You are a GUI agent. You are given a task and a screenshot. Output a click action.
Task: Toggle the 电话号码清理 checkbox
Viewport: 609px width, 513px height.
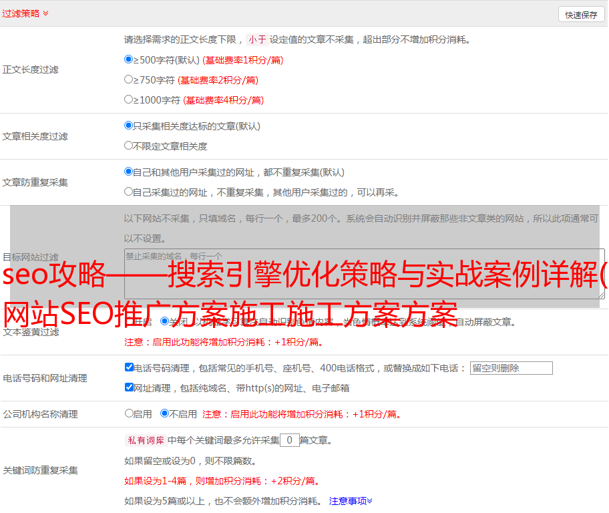(130, 367)
